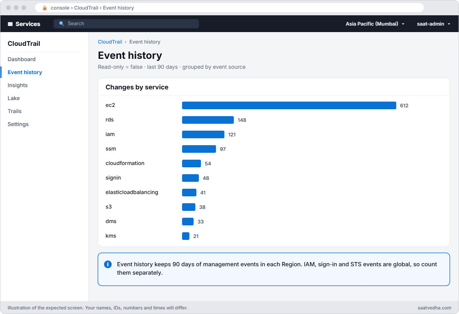
Task: Click the browser address bar path
Action: pyautogui.click(x=92, y=8)
